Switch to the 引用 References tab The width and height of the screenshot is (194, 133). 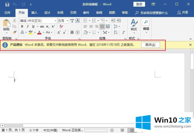click(x=73, y=13)
